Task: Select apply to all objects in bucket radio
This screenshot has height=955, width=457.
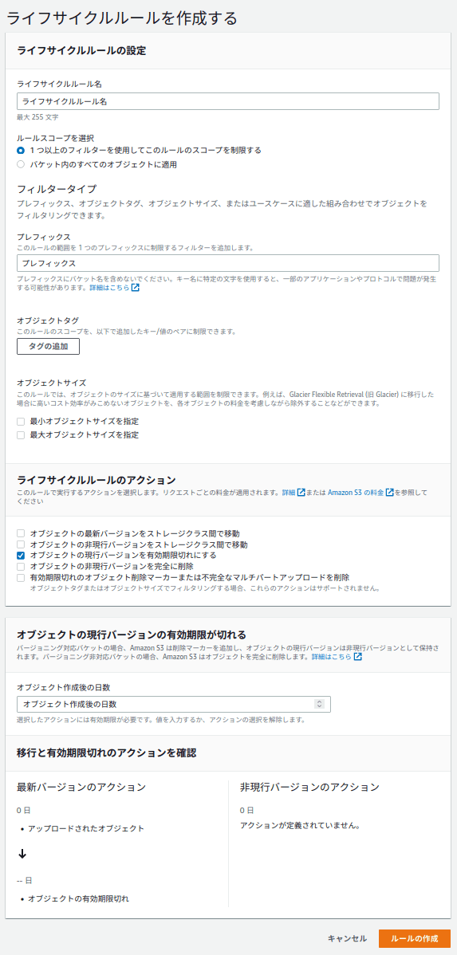Action: 21,164
